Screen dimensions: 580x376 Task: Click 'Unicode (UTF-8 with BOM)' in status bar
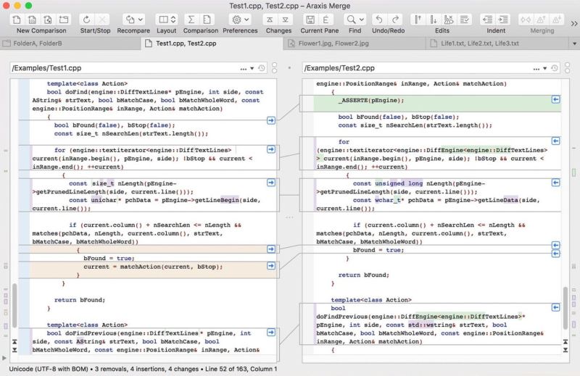point(49,369)
